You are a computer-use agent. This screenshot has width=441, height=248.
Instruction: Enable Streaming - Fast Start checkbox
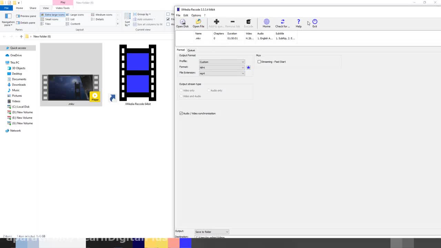pyautogui.click(x=259, y=62)
